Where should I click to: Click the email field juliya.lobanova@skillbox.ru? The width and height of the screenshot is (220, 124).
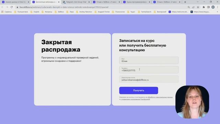pos(149,79)
